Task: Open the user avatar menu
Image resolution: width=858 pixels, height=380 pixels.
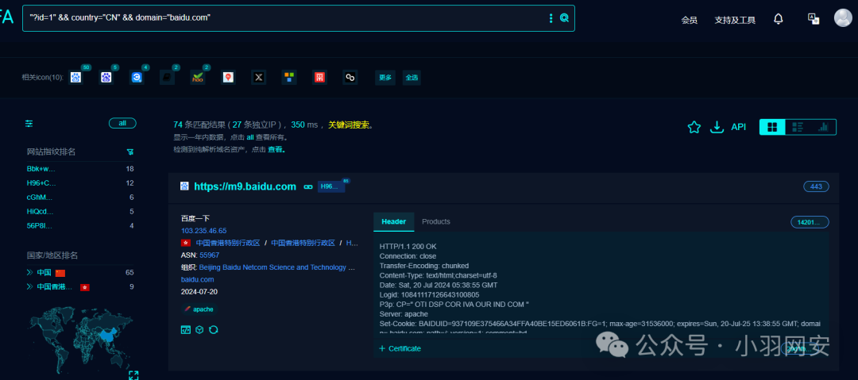Action: coord(843,17)
